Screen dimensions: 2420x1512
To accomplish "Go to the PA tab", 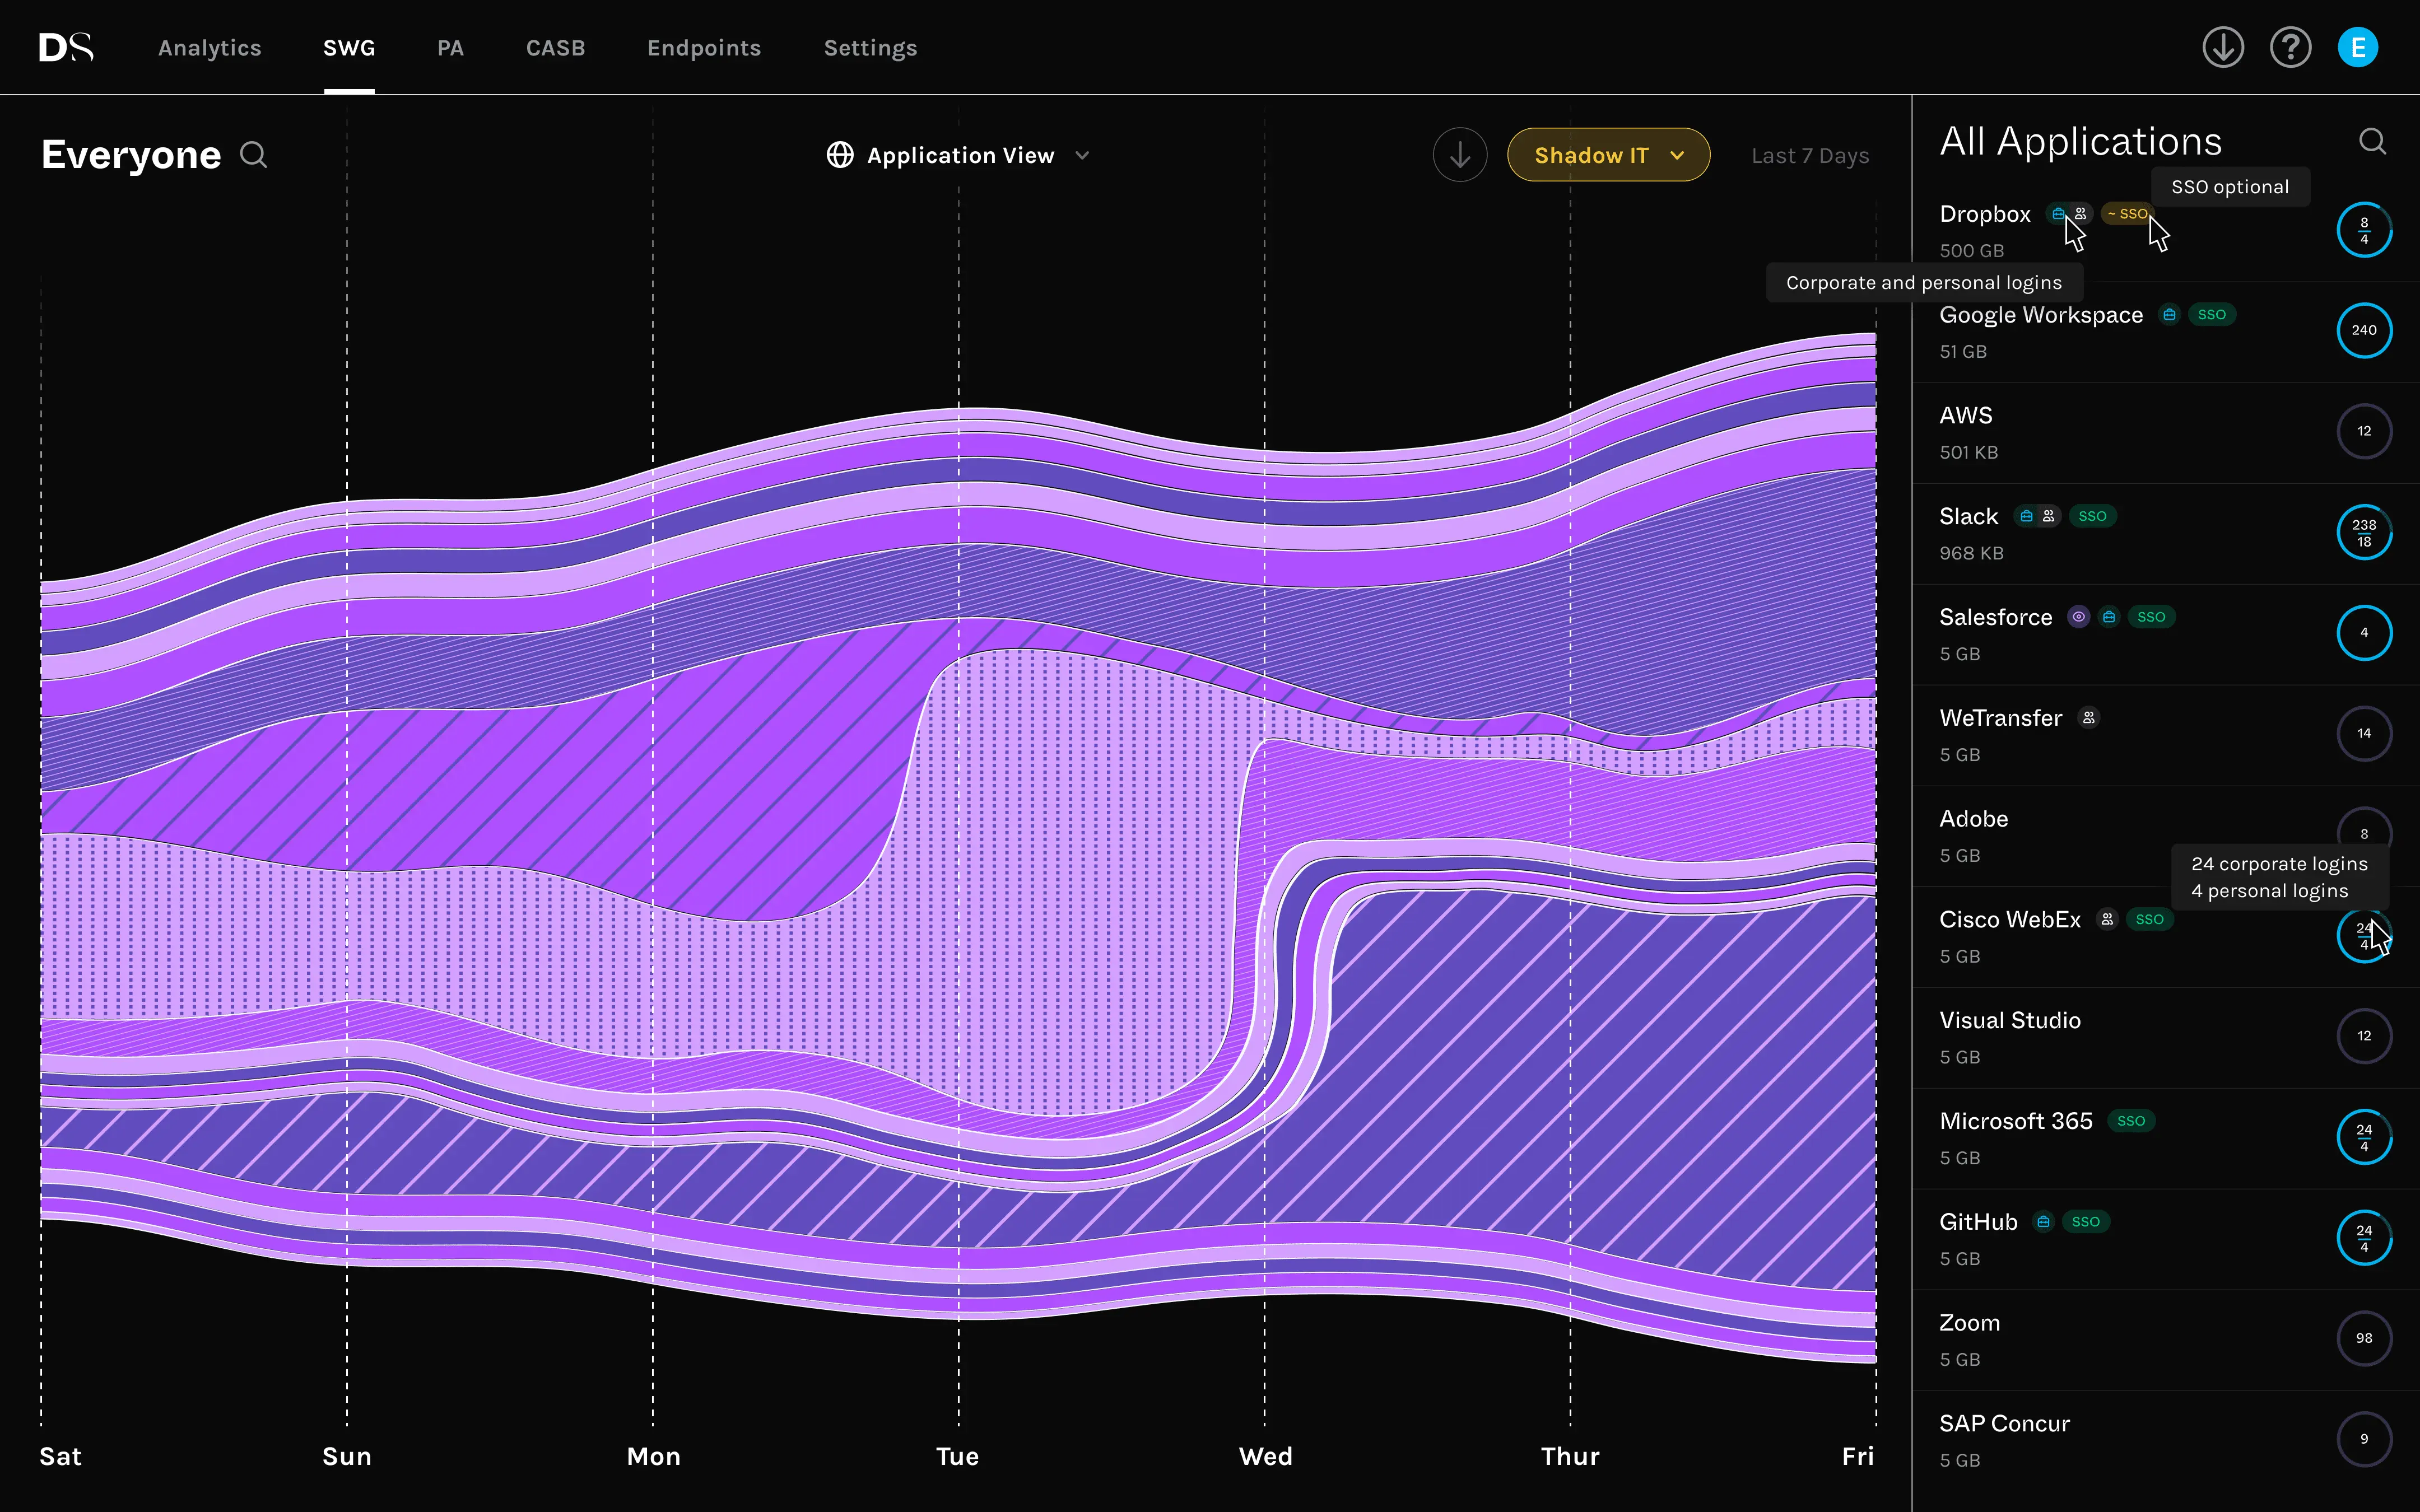I will coord(450,48).
